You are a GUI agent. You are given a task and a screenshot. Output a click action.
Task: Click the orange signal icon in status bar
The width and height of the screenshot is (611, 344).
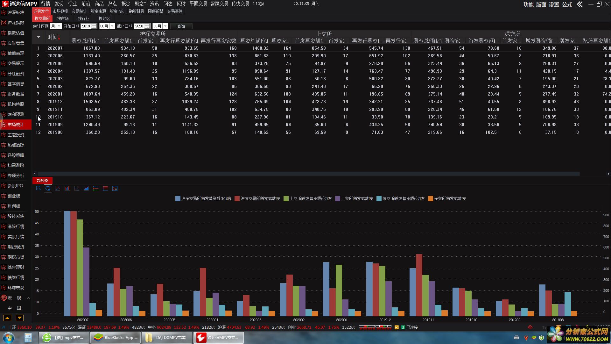(x=397, y=327)
